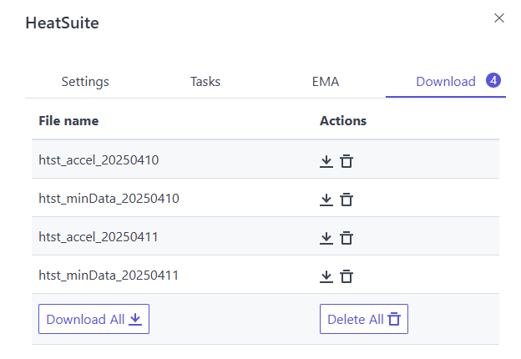Viewport: 521px width, 359px height.
Task: Go to the EMA tab
Action: [326, 82]
